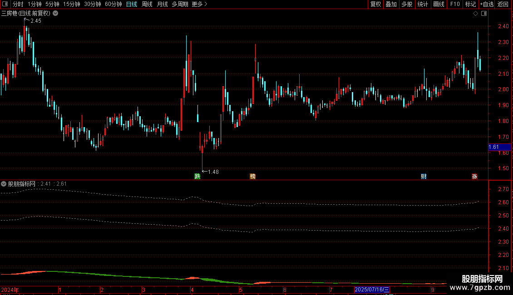This screenshot has width=513, height=295.
Task: Select the 日线 daily tab
Action: [132, 4]
